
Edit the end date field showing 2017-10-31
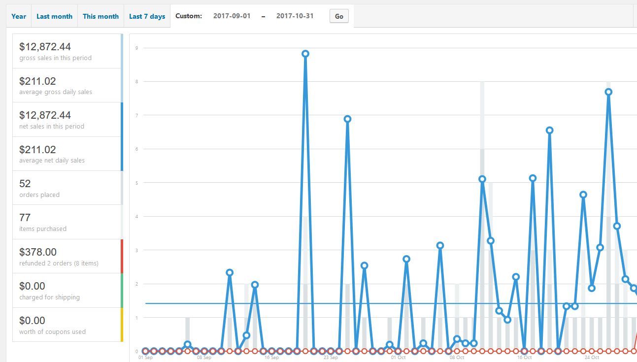pos(295,15)
